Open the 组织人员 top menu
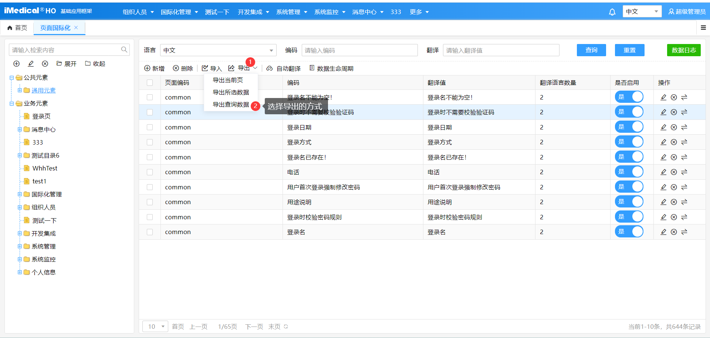 pyautogui.click(x=138, y=12)
